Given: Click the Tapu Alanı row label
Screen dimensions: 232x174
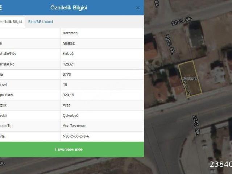Looking at the screenshot, I should click(x=7, y=95).
